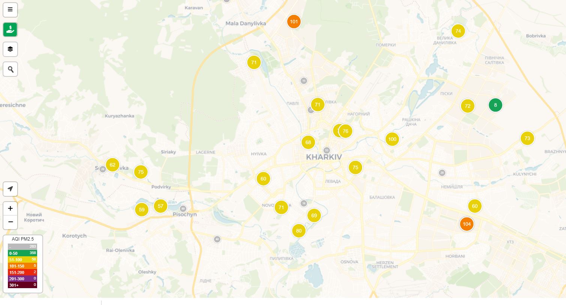Center map on my location
This screenshot has height=305, width=566.
tap(10, 189)
